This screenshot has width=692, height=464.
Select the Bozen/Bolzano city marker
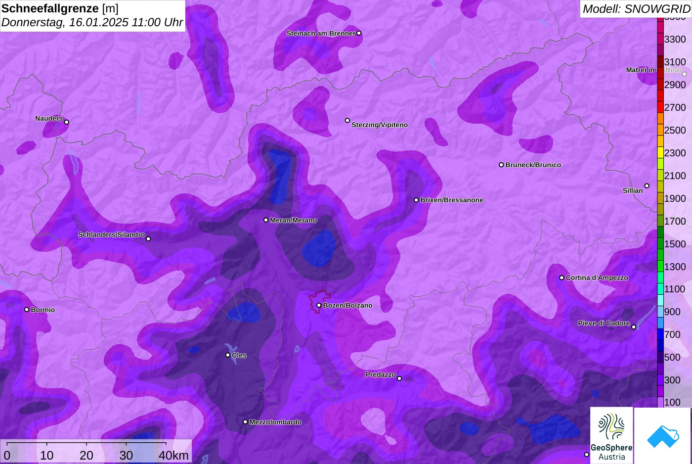[x=319, y=305]
